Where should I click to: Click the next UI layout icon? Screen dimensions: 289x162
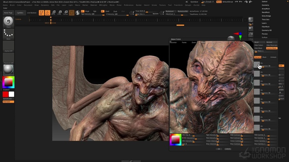point(250,2)
